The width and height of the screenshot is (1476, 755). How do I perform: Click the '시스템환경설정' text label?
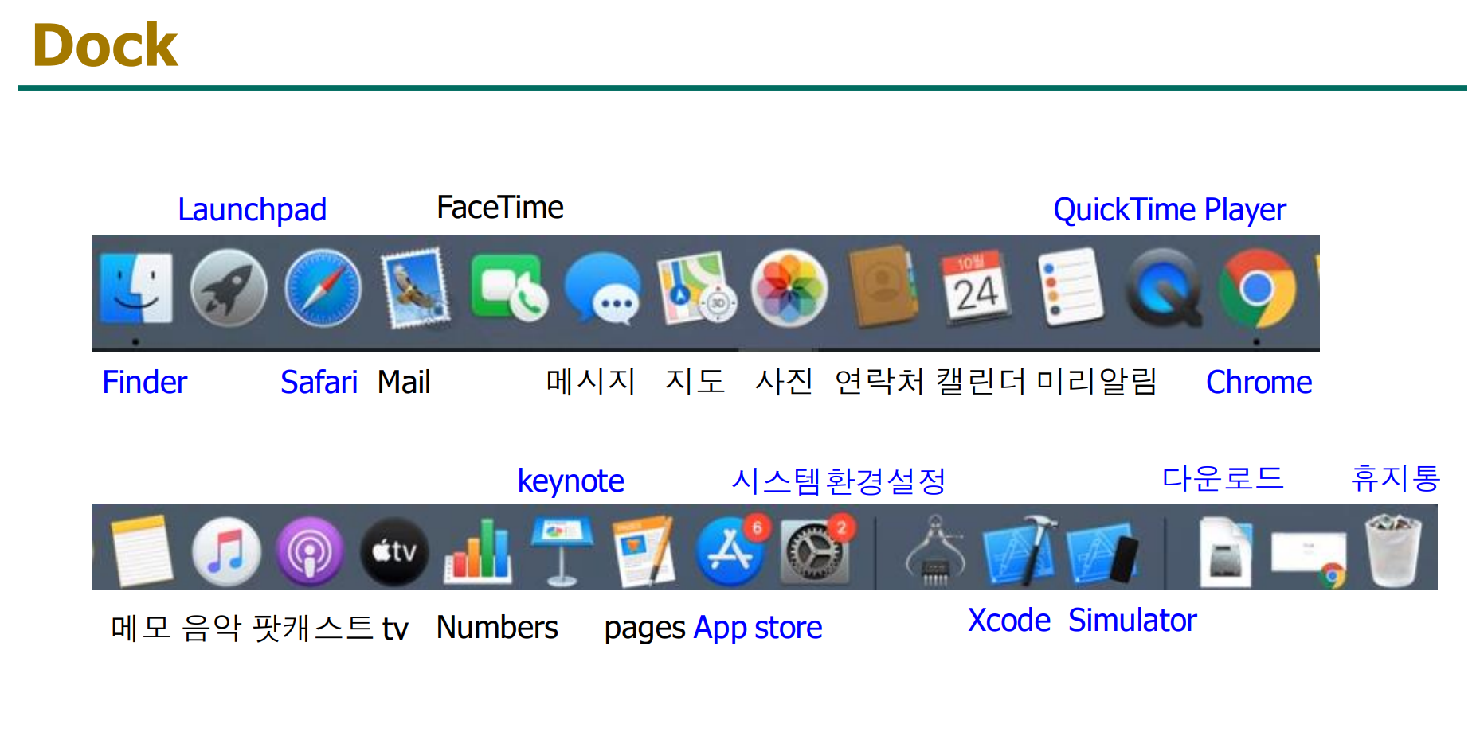tap(839, 481)
